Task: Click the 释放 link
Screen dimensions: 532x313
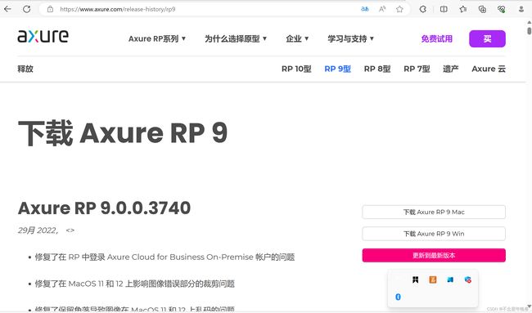Action: (25, 69)
